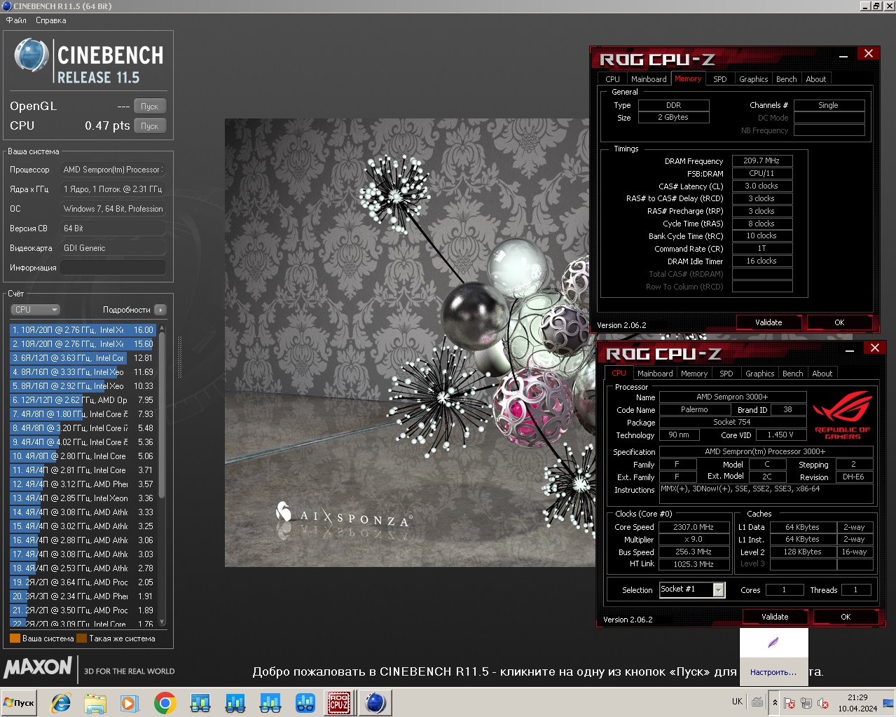
Task: Switch to Mainboard tab in Memory window
Action: click(x=648, y=79)
